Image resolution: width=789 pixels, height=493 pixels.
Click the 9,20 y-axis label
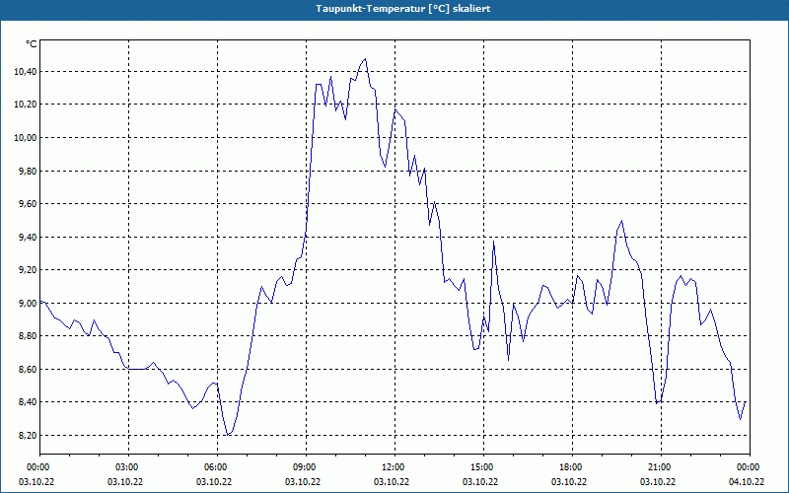click(28, 270)
